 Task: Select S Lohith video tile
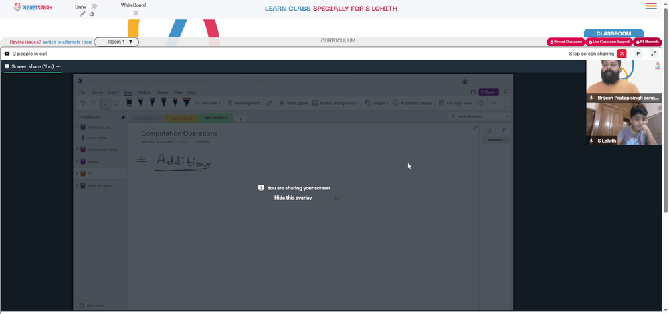[x=624, y=125]
